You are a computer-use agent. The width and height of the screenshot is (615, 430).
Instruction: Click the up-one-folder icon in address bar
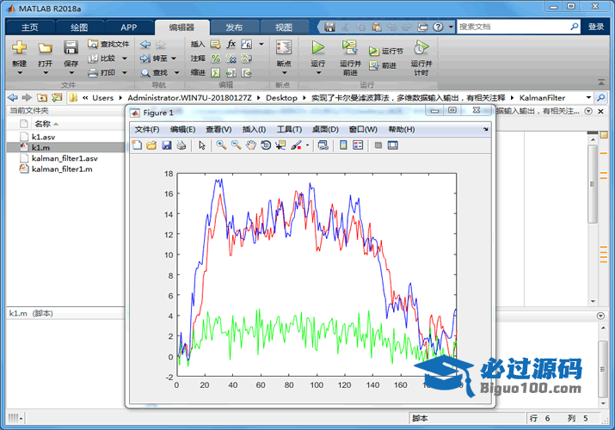(42, 97)
